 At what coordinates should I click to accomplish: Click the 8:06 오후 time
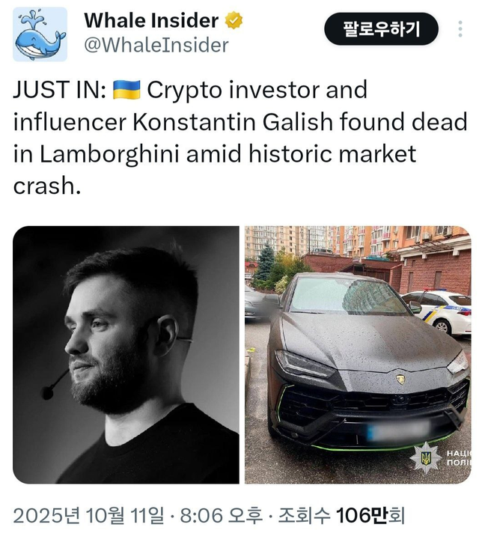coord(221,516)
